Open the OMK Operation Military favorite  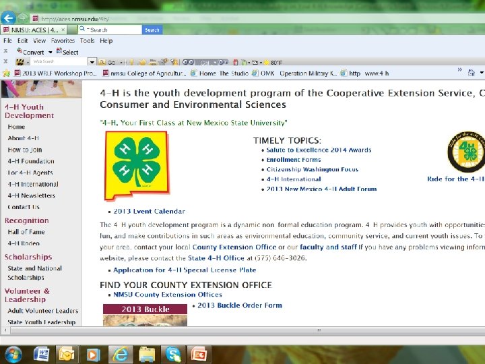click(x=294, y=73)
